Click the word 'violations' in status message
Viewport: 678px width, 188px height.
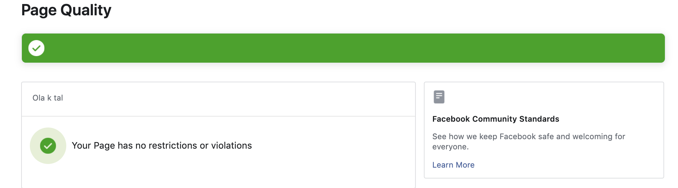232,146
